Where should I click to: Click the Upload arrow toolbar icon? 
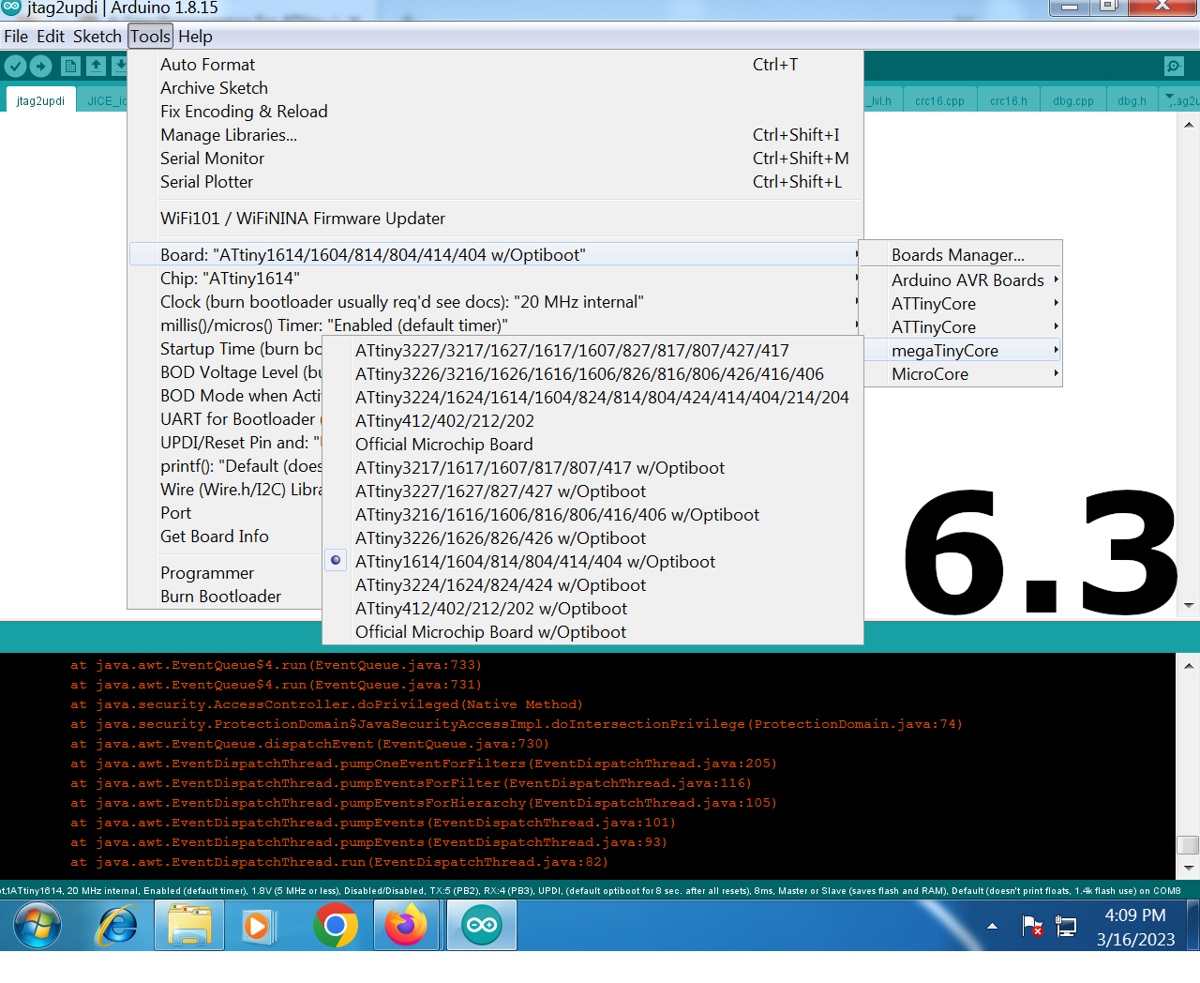(x=40, y=66)
